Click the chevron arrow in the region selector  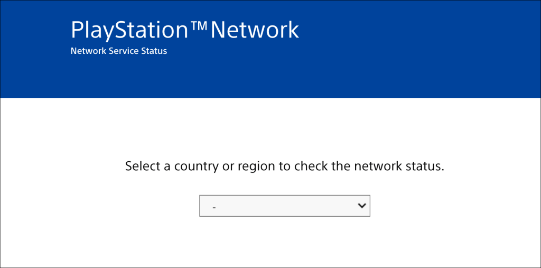[x=362, y=206]
